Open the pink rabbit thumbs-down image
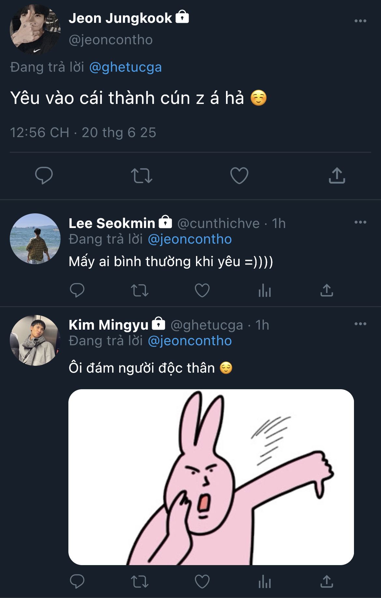The image size is (381, 598). coord(211,477)
